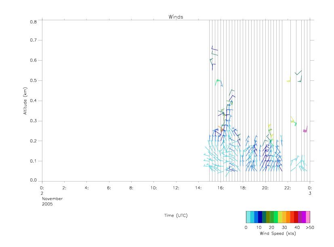334x247 pixels.
Task: Click the 'Time (UTC)' axis label
Action: (176, 215)
